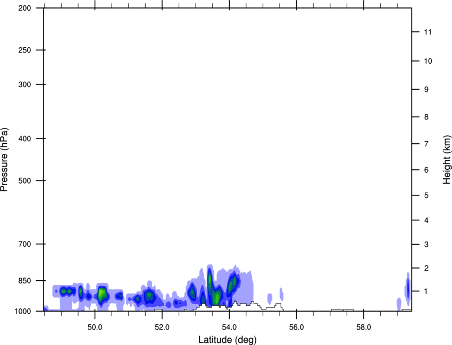Click the Latitude (deg) axis title

click(227, 340)
